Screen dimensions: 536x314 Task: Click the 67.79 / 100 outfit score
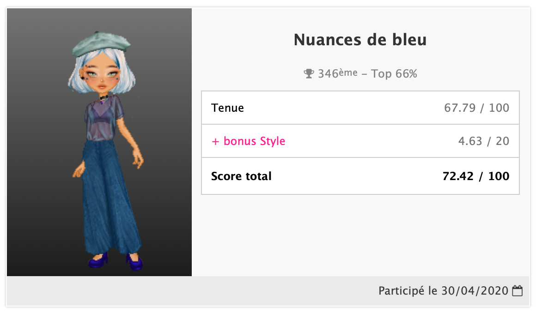coord(476,108)
